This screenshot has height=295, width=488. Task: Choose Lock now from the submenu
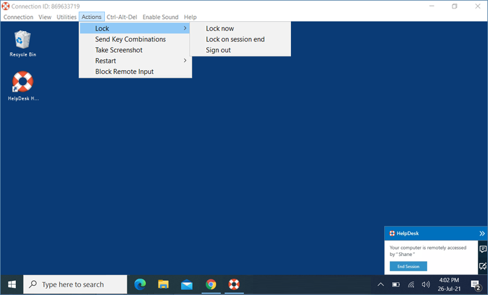[220, 29]
